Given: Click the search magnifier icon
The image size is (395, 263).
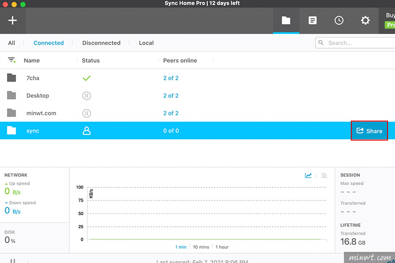Looking at the screenshot, I should point(321,43).
